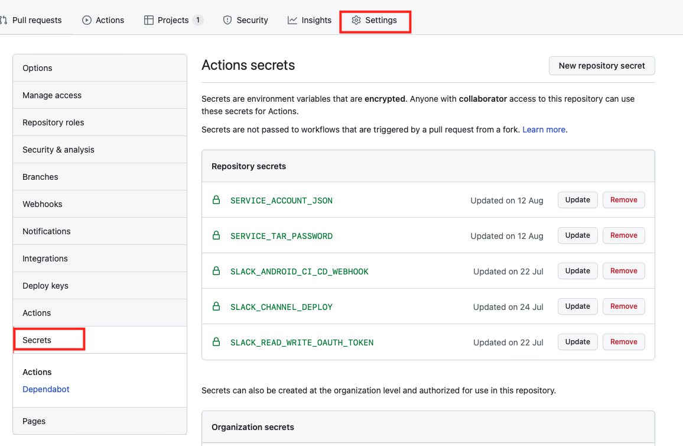Remove the SLACK_READ_WRITE_OAUTH_TOKEN secret

point(624,342)
